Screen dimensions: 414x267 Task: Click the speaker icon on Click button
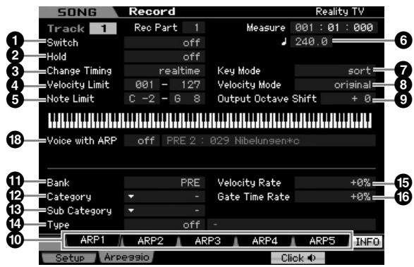[312, 258]
